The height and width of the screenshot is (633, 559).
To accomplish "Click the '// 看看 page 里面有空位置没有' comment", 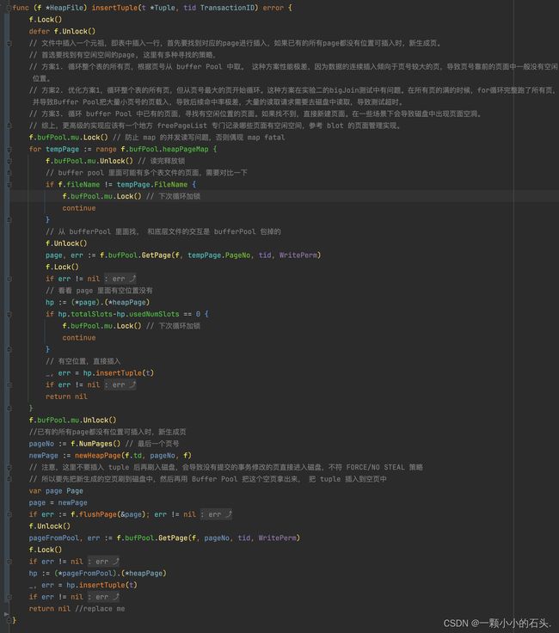I will [x=99, y=291].
